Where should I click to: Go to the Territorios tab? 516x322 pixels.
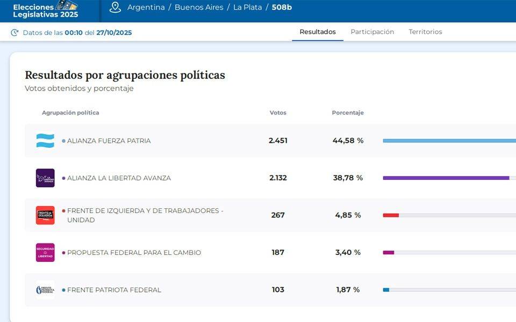[425, 32]
